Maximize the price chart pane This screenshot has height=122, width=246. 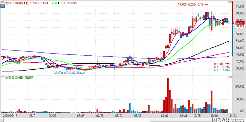[x=231, y=2]
